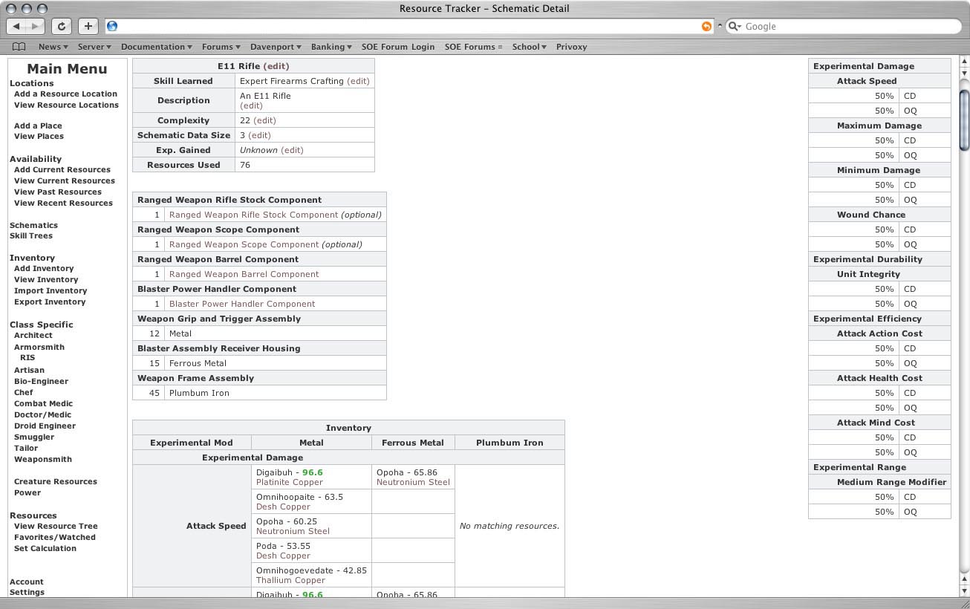
Task: Open the RIS link under Armorsmith
Action: click(x=27, y=358)
